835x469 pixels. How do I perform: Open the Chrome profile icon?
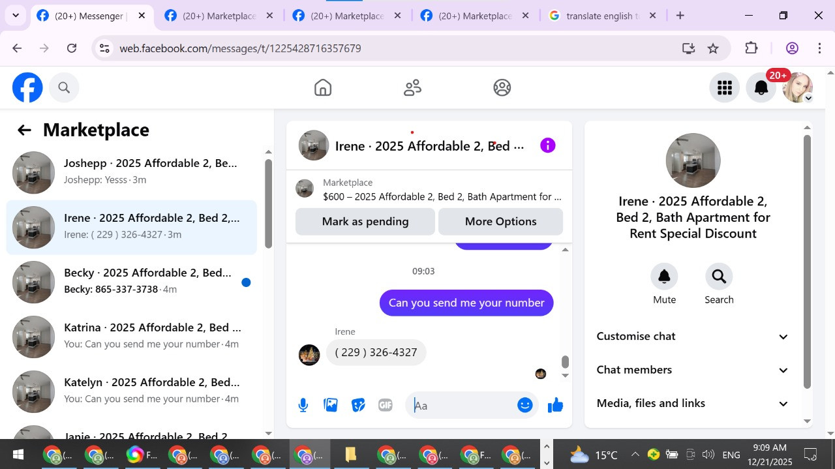point(793,48)
